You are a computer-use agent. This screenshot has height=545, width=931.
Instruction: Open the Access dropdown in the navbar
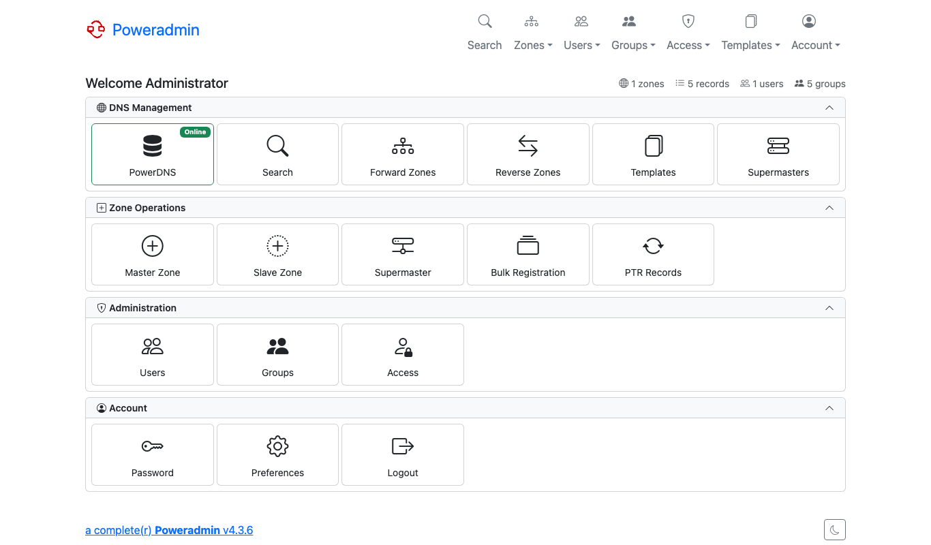[x=688, y=33]
